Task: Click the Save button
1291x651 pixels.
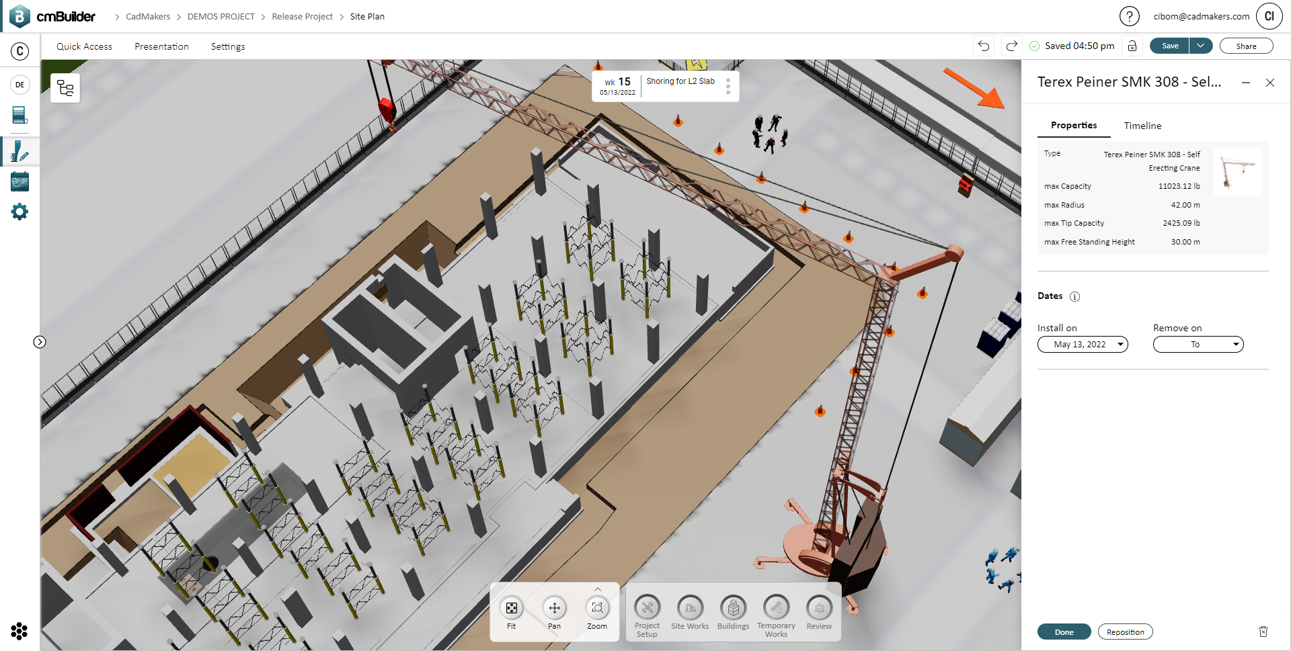Action: [x=1170, y=46]
